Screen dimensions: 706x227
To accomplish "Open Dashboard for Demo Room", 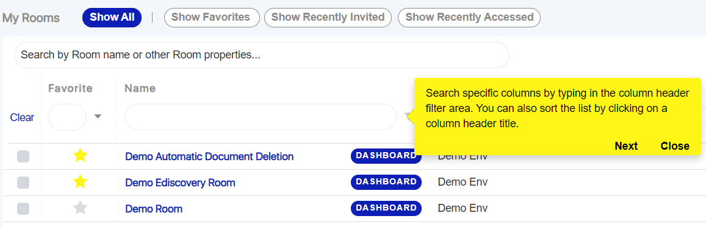I will [386, 208].
